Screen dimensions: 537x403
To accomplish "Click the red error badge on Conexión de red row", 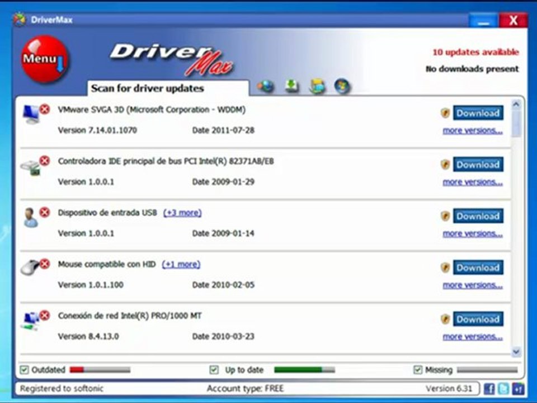I will coord(45,315).
